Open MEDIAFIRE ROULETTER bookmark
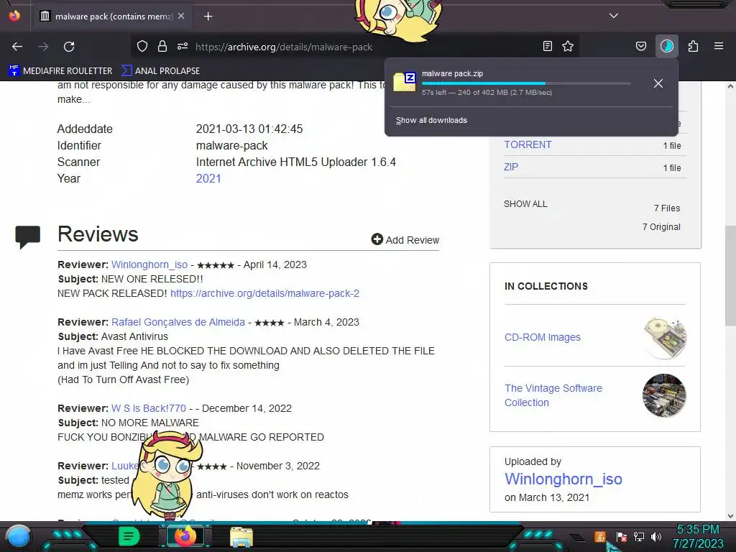This screenshot has height=552, width=736. click(x=60, y=71)
